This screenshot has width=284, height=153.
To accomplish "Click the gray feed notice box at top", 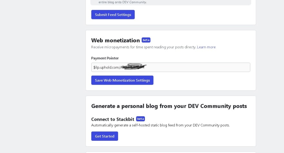I will 171,2.
